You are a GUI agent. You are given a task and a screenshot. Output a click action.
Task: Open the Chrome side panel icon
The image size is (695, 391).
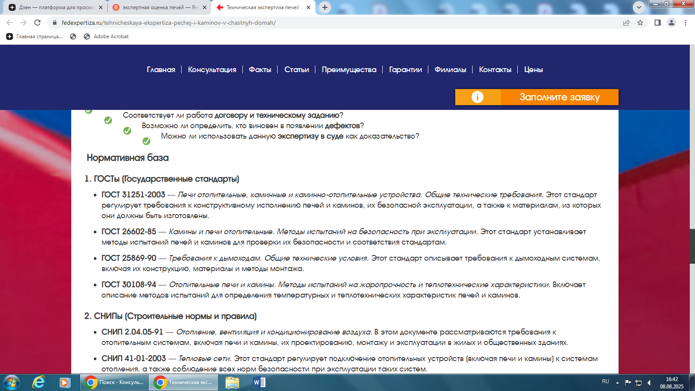pyautogui.click(x=658, y=23)
